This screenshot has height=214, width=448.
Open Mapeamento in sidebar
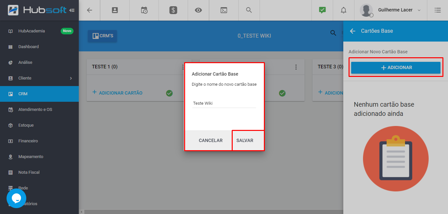39,157
